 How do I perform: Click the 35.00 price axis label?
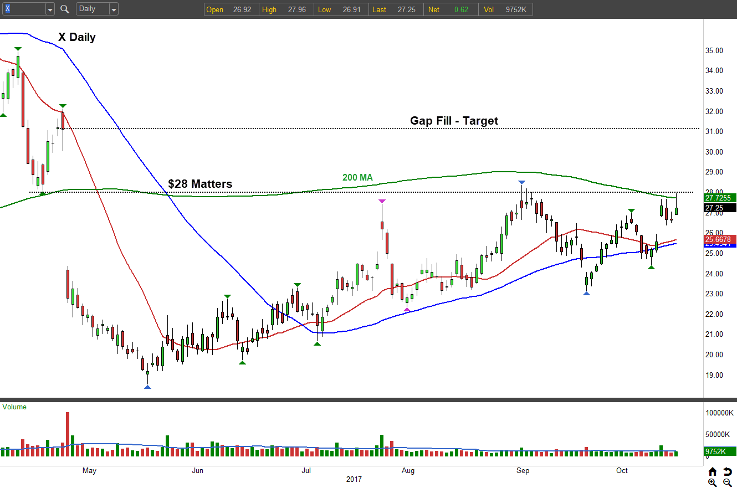[x=714, y=50]
